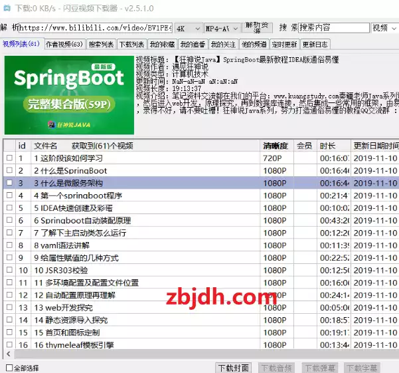Open the 我的追番 tab

(193, 45)
